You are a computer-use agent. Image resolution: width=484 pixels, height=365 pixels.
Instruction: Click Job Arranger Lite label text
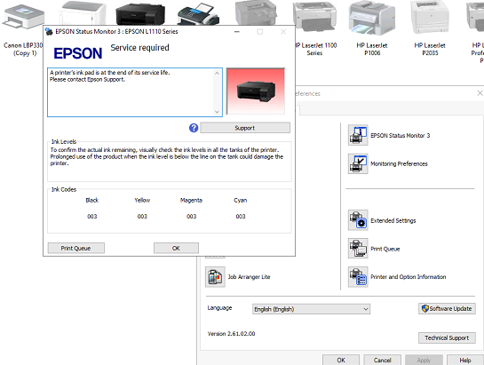(x=249, y=277)
